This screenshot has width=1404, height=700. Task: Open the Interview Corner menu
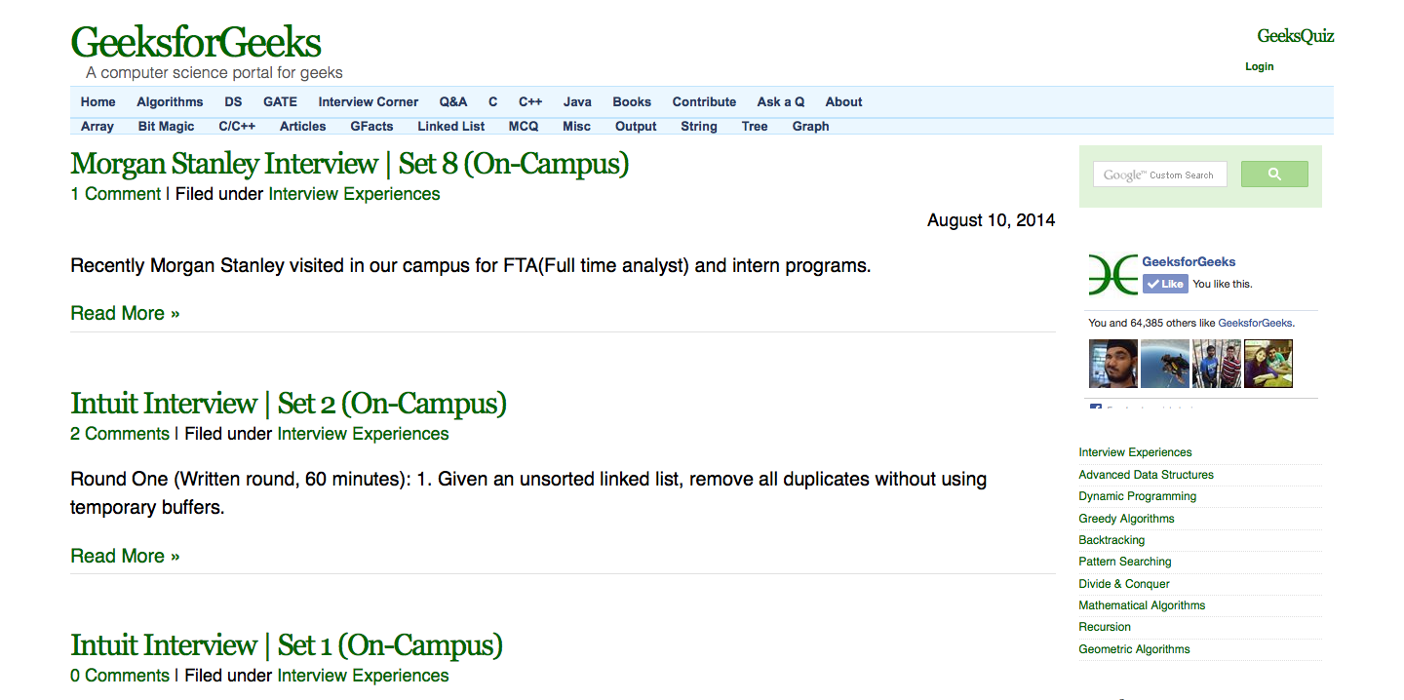pyautogui.click(x=368, y=101)
